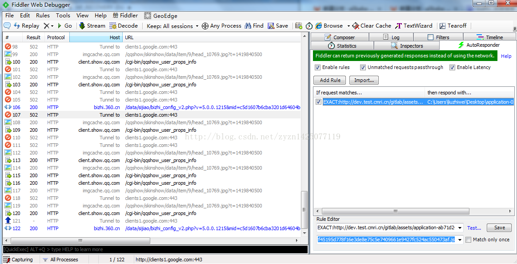Click the Tearoff toolbar button
The width and height of the screenshot is (517, 264).
coord(453,26)
